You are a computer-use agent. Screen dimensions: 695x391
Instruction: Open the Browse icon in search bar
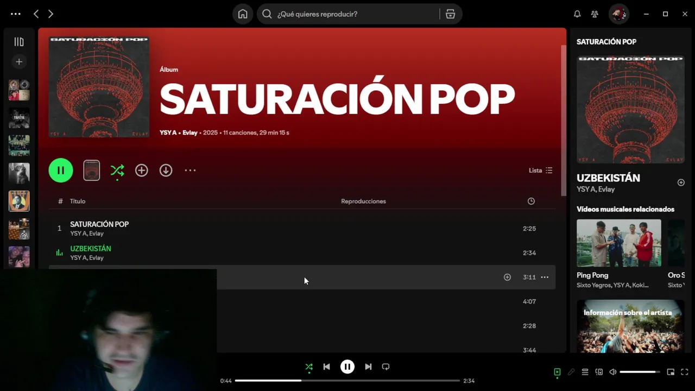[x=450, y=14]
